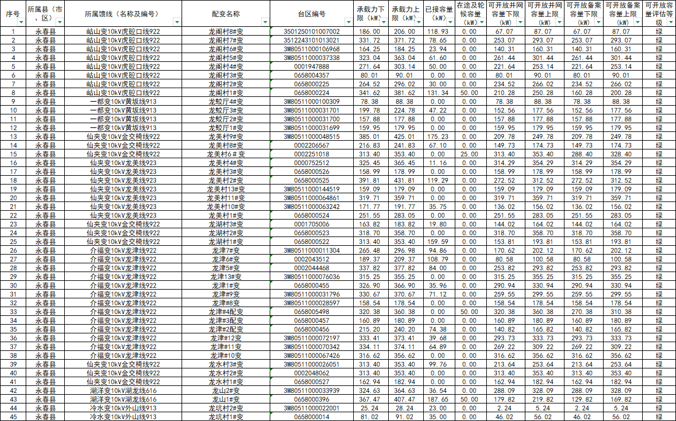Expand the 可开放备案容量下限 filter arrow
The image size is (676, 421).
(598, 22)
